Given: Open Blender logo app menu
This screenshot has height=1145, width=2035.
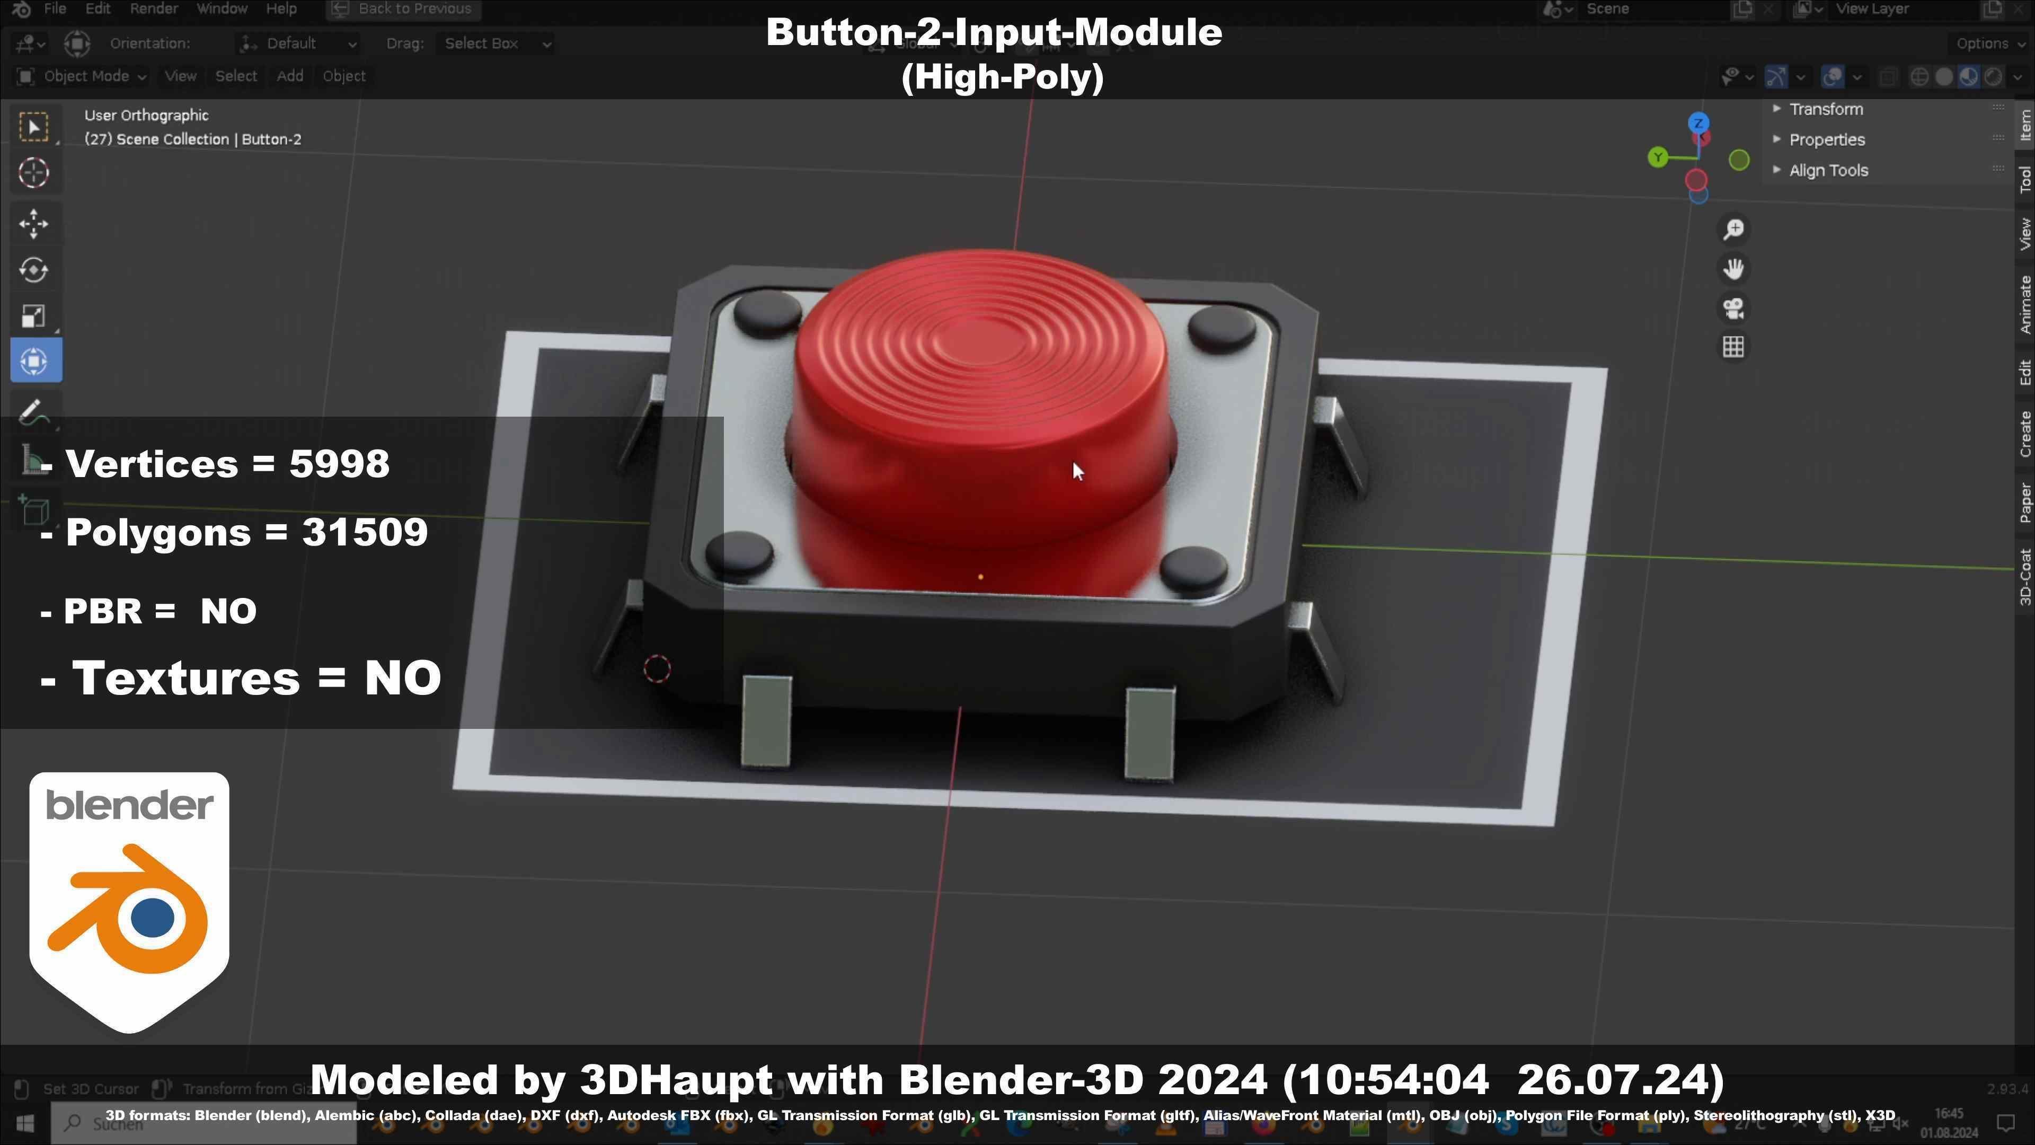Looking at the screenshot, I should point(21,8).
